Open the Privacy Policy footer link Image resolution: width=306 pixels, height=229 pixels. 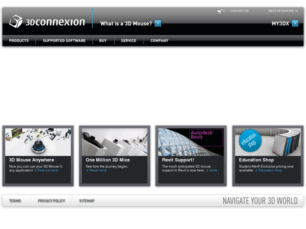coord(51,201)
